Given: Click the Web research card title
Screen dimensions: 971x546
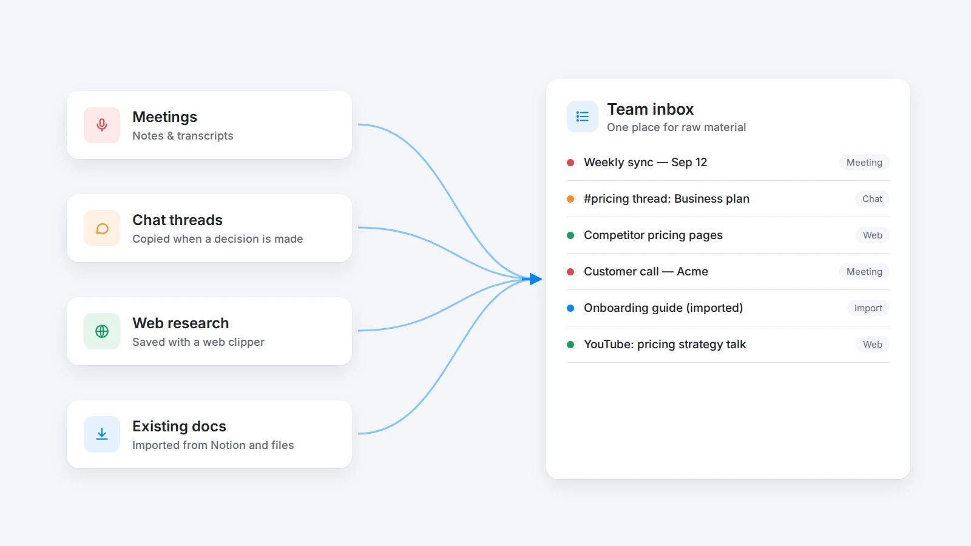Looking at the screenshot, I should point(180,323).
